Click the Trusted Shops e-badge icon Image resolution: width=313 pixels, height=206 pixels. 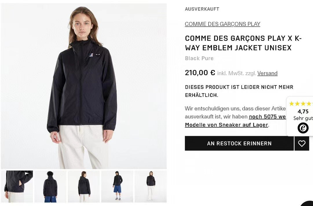pyautogui.click(x=303, y=128)
